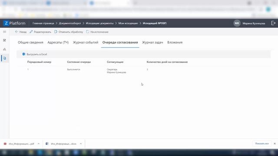Select the Выполняется status cell
The image size is (278, 156).
pos(73,69)
